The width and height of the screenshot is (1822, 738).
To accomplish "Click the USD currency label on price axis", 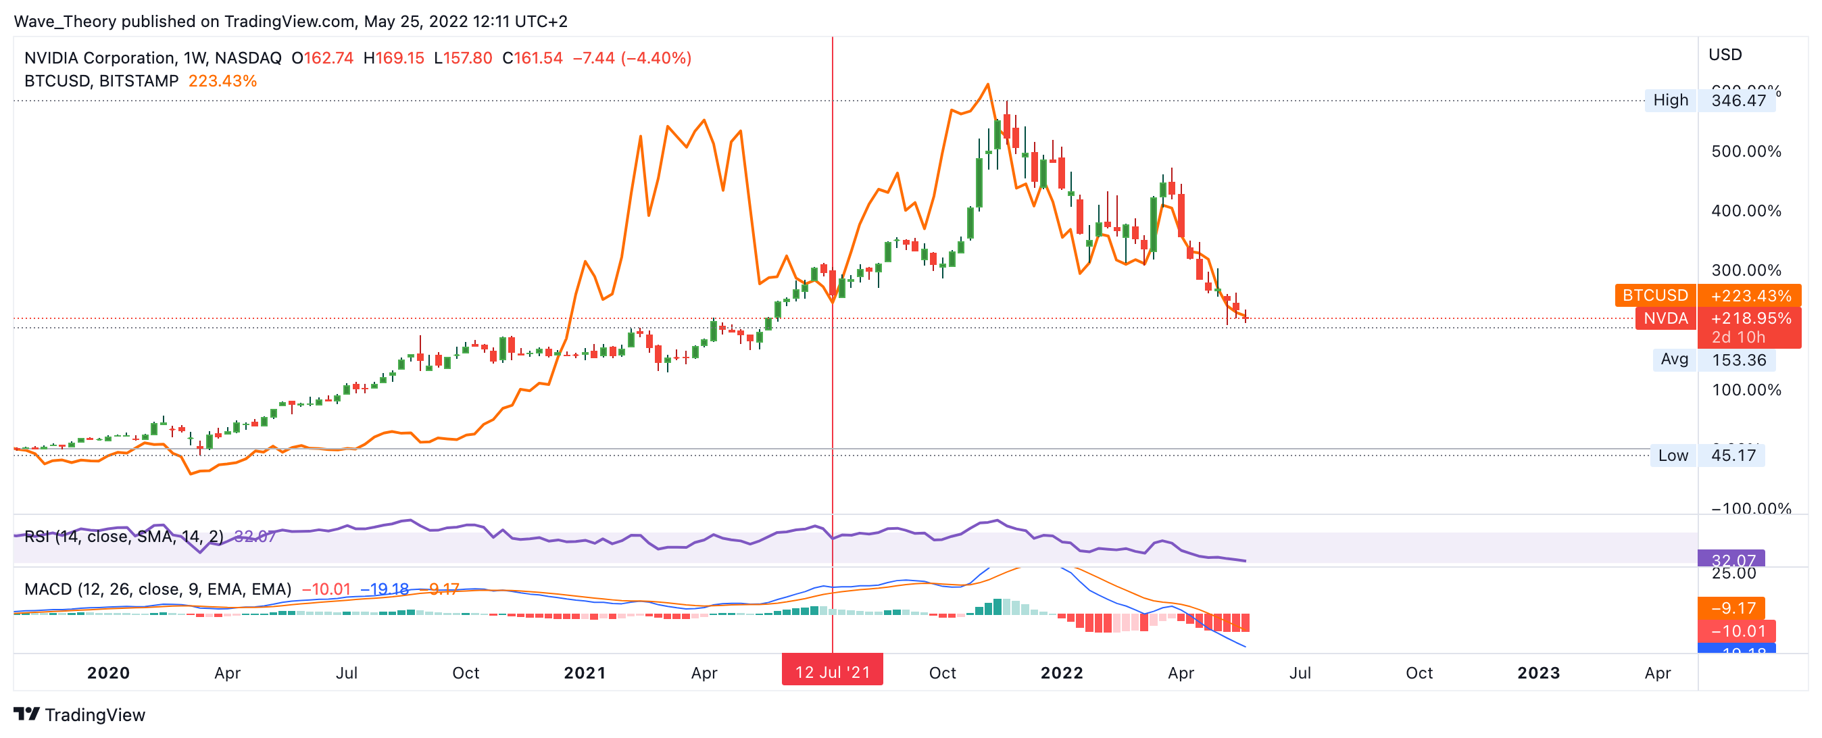I will click(x=1725, y=55).
